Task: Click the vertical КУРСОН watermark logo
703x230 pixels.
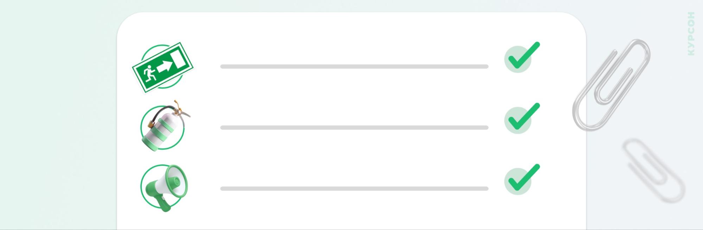Action: 691,33
